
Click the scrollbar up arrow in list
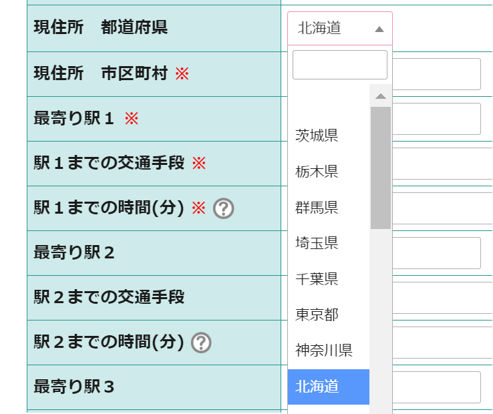coord(381,96)
